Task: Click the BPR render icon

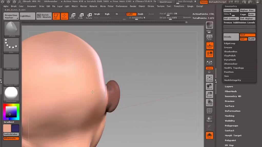Action: click(209, 25)
